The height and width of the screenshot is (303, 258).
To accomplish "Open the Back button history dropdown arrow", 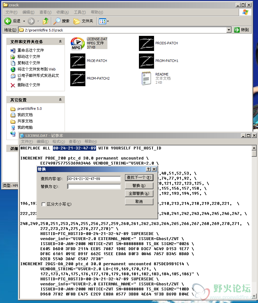I will coord(24,21).
